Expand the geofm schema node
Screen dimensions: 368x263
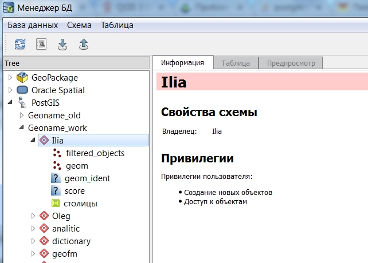click(x=33, y=254)
